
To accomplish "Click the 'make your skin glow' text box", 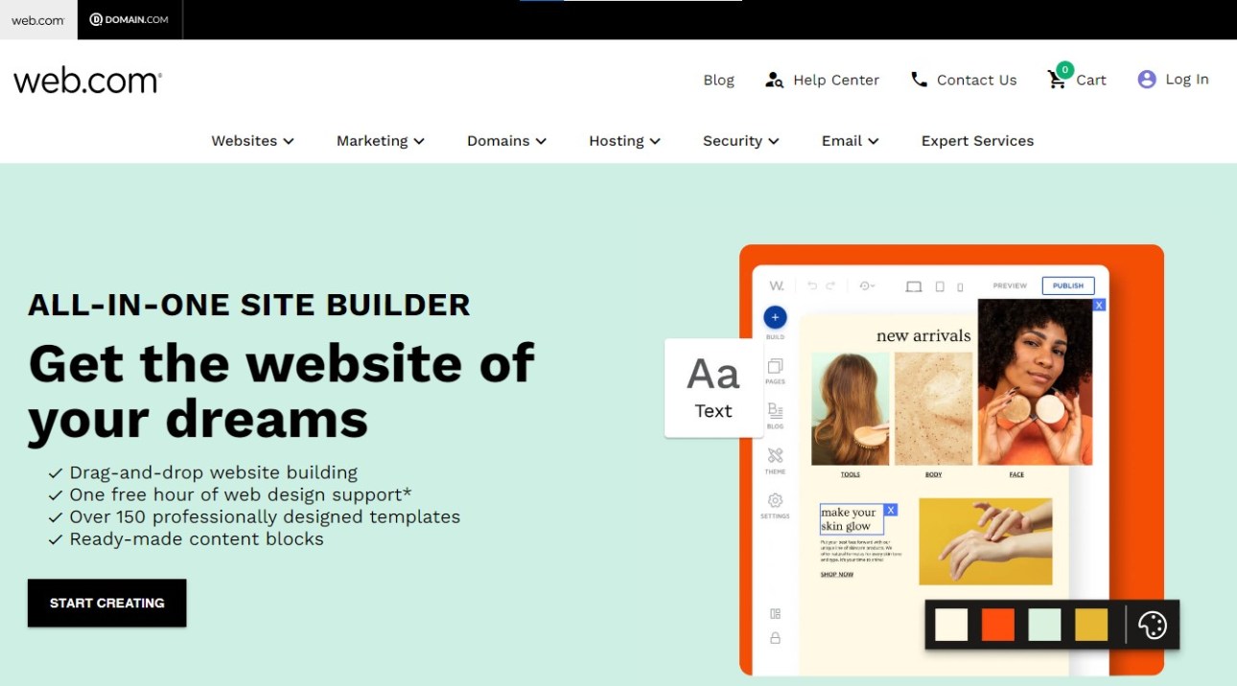I will click(852, 518).
